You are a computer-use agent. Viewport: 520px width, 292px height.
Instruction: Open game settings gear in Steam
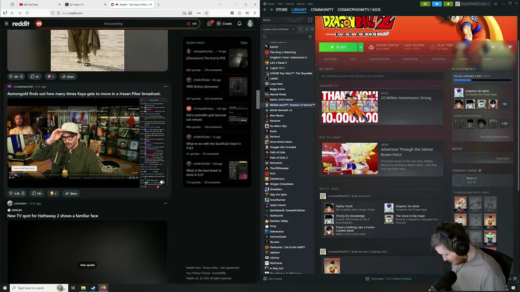(x=493, y=47)
